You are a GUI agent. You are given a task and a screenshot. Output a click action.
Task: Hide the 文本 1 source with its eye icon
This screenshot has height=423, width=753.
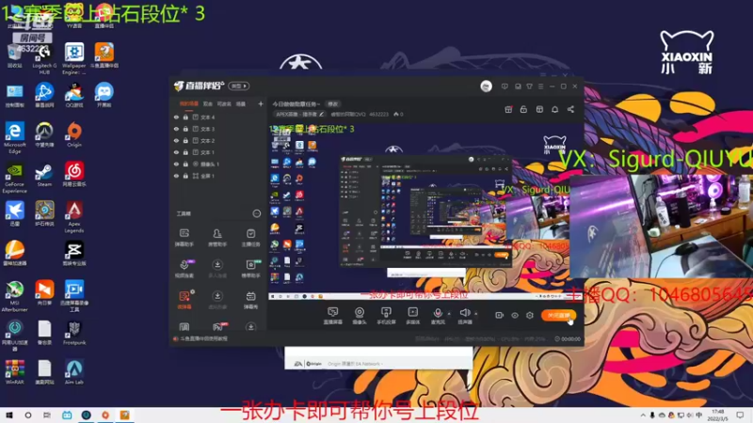click(176, 152)
